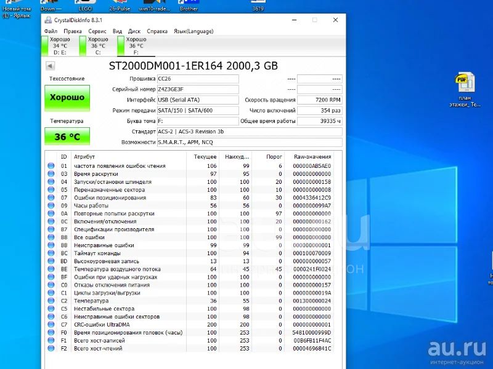This screenshot has width=493, height=369.
Task: Open the Справка menu
Action: point(157,31)
